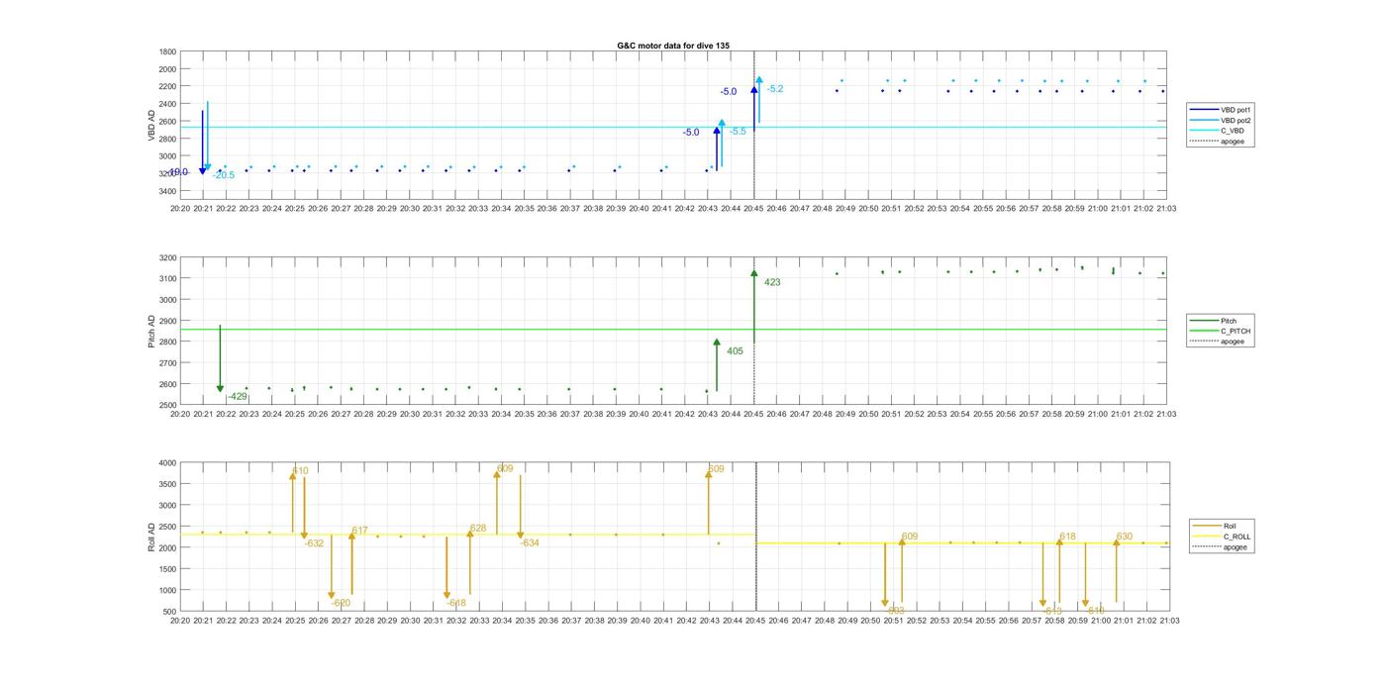Click the dark blue VBD pot1 arrow at 20:21
Image resolution: width=1386 pixels, height=686 pixels.
(203, 143)
